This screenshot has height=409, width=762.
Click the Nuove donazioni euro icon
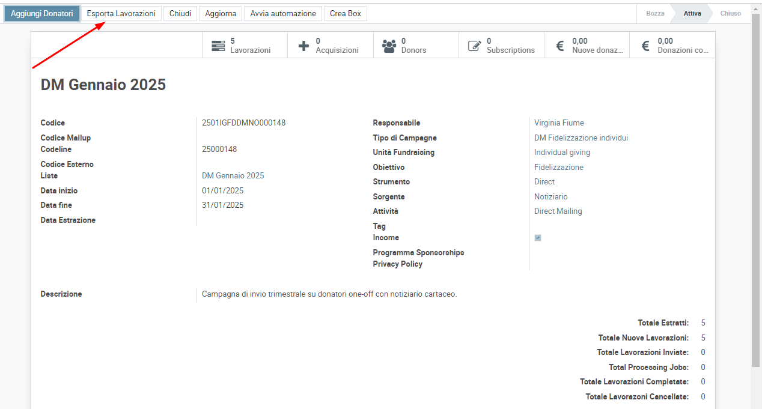click(x=560, y=46)
